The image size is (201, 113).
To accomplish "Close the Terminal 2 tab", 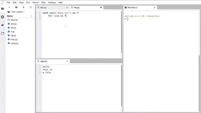I will (155, 8).
